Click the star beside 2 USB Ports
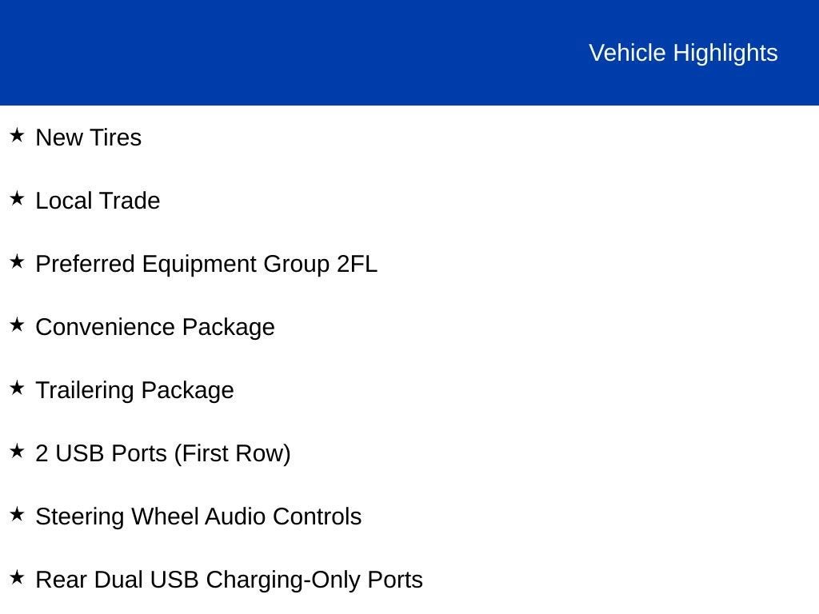The height and width of the screenshot is (614, 819). pos(17,451)
